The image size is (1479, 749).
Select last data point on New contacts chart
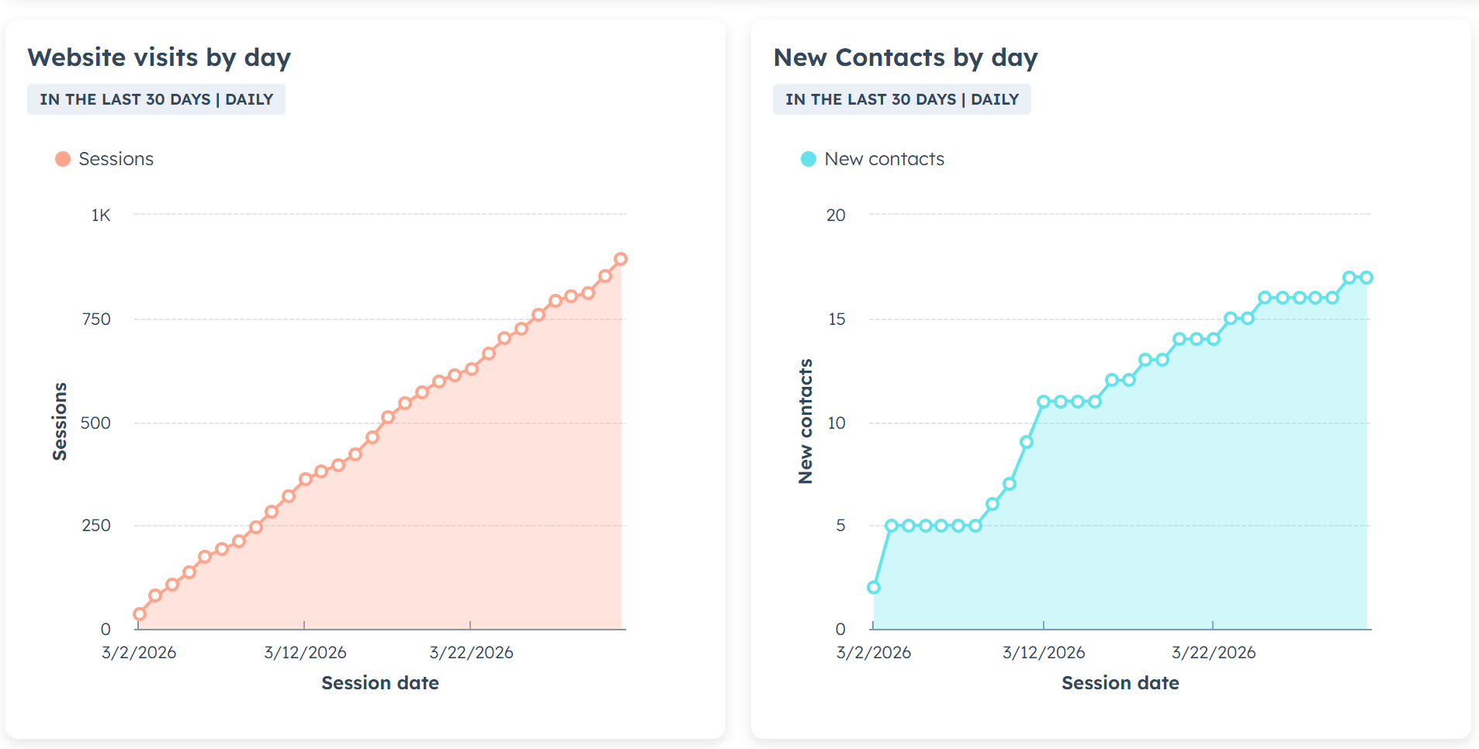pyautogui.click(x=1366, y=278)
